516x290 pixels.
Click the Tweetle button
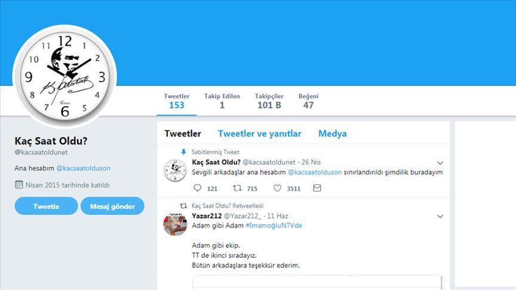tap(46, 206)
